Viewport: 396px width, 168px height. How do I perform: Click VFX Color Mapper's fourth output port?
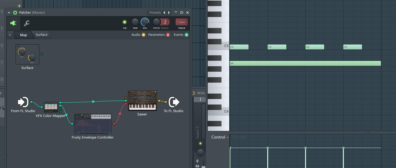(60, 112)
